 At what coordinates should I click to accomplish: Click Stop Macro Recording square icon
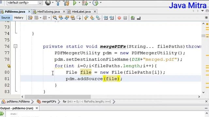click(125, 18)
